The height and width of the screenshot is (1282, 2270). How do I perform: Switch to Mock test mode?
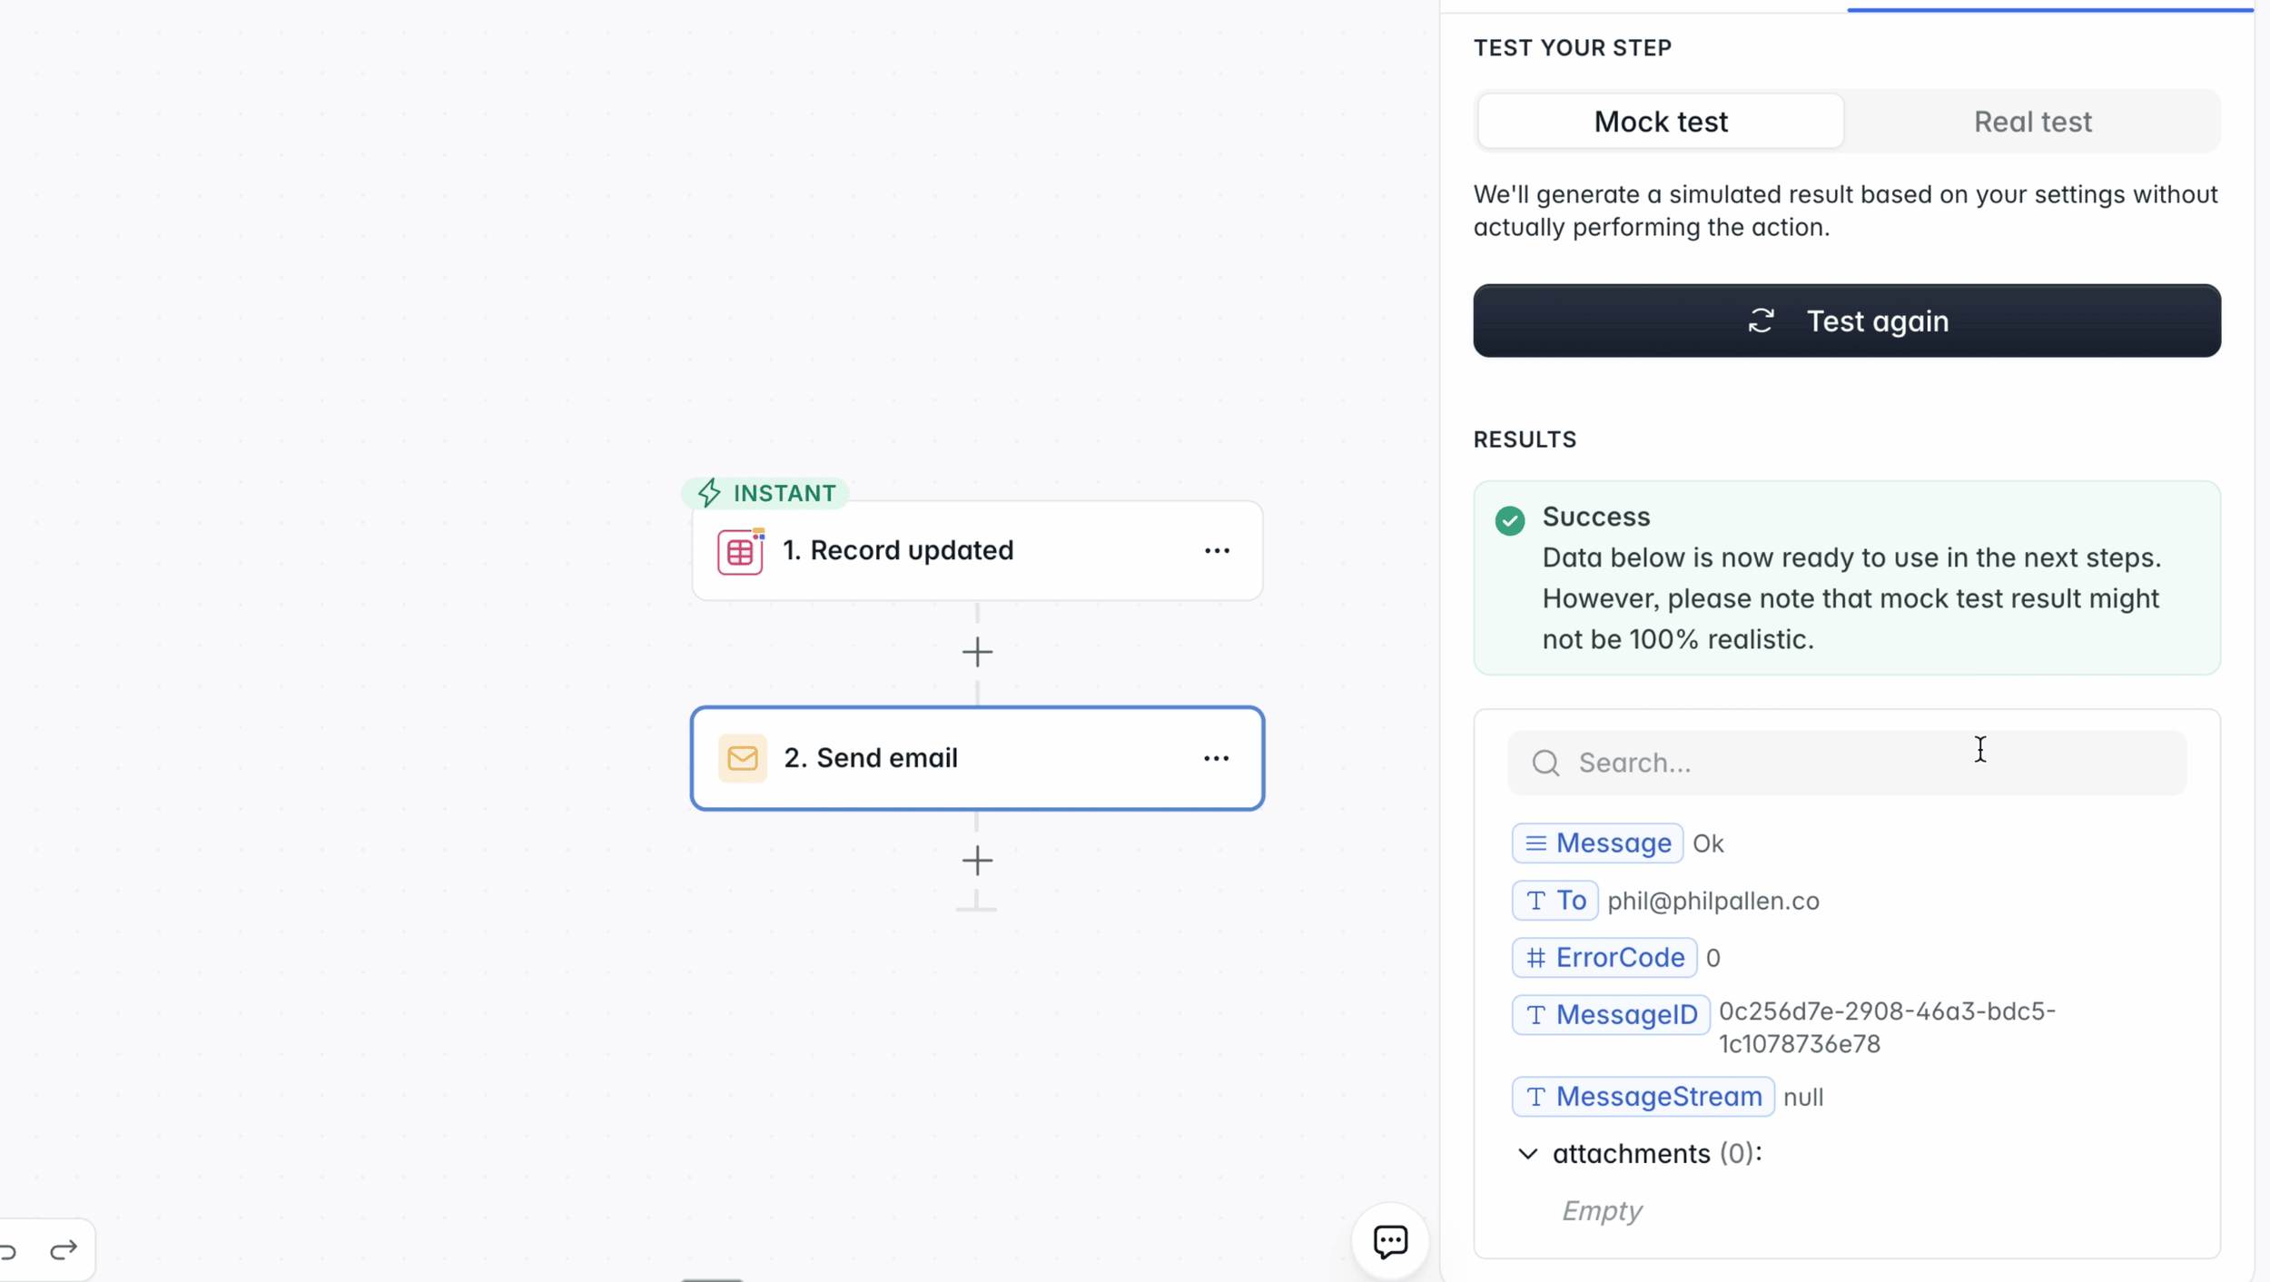pyautogui.click(x=1661, y=122)
